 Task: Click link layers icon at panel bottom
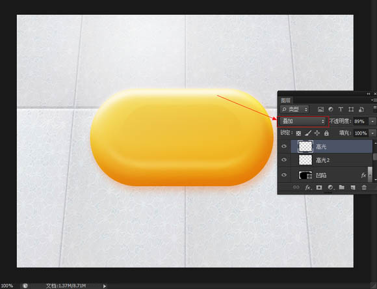click(x=296, y=187)
